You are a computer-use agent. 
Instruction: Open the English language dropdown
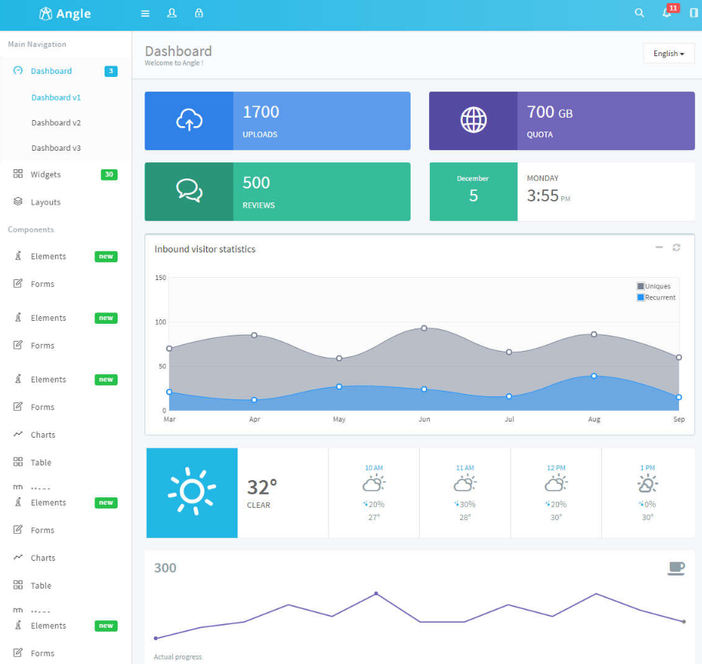click(668, 54)
